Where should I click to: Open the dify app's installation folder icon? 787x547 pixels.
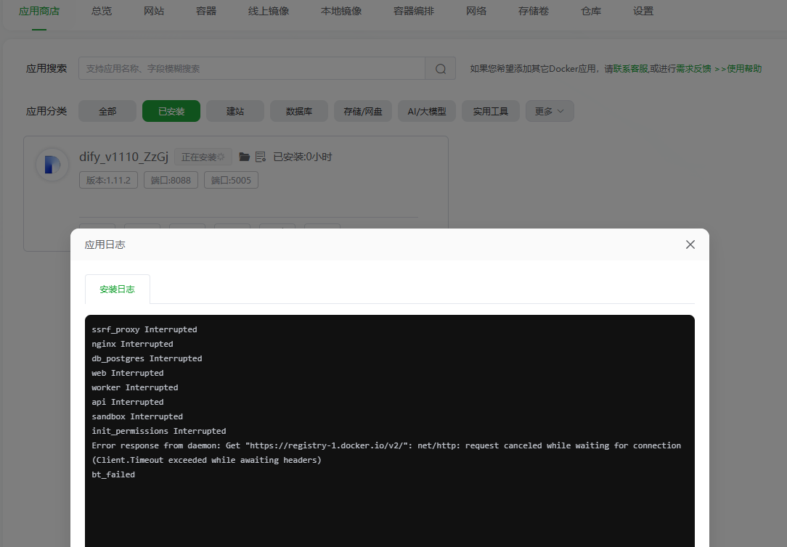pyautogui.click(x=243, y=157)
